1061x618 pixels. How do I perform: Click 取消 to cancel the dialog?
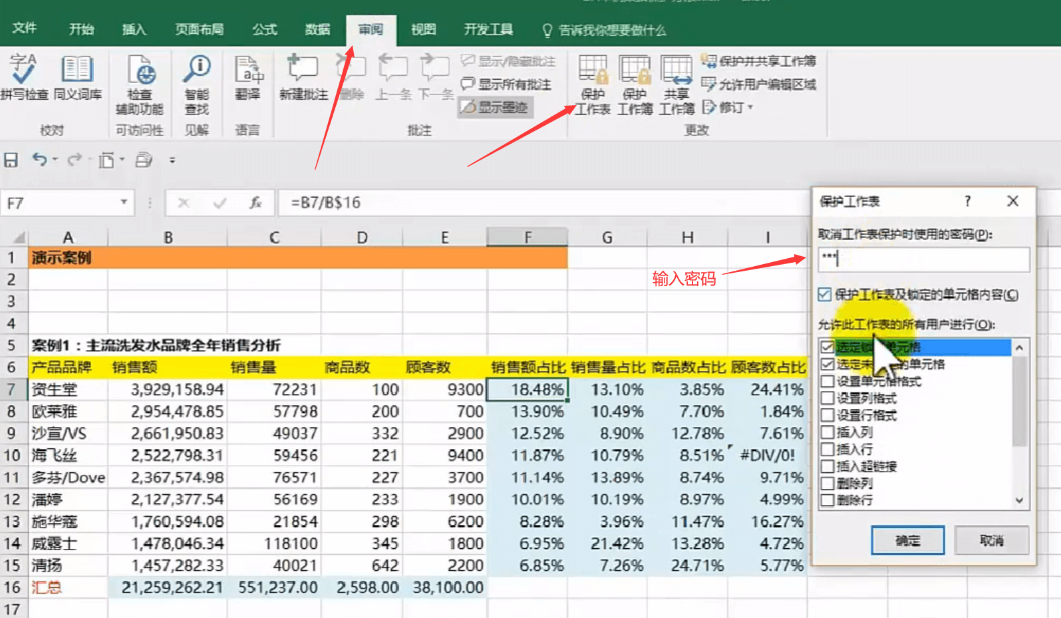992,540
